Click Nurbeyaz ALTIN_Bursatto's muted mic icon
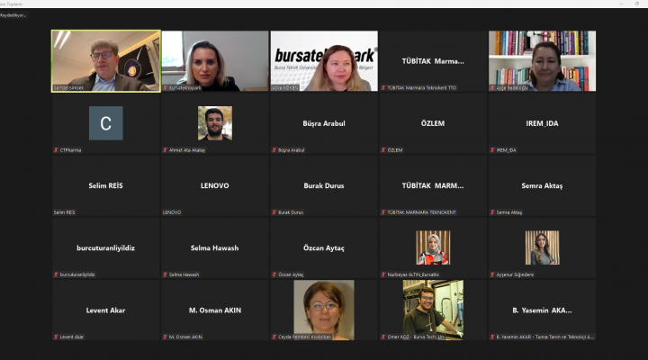The width and height of the screenshot is (648, 360). 383,274
